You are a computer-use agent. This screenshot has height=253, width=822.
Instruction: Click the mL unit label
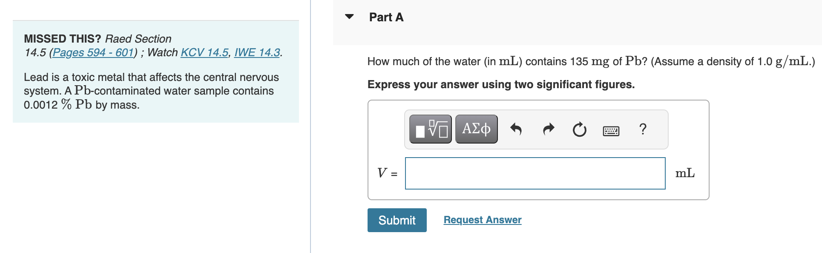[x=685, y=173]
